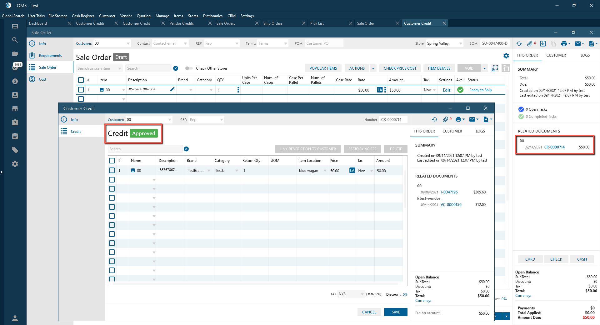600x325 pixels.
Task: Click the CHECK PRICE COST button
Action: pyautogui.click(x=400, y=68)
